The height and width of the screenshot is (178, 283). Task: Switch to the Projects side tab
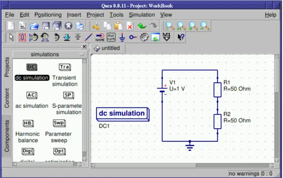pos(7,67)
